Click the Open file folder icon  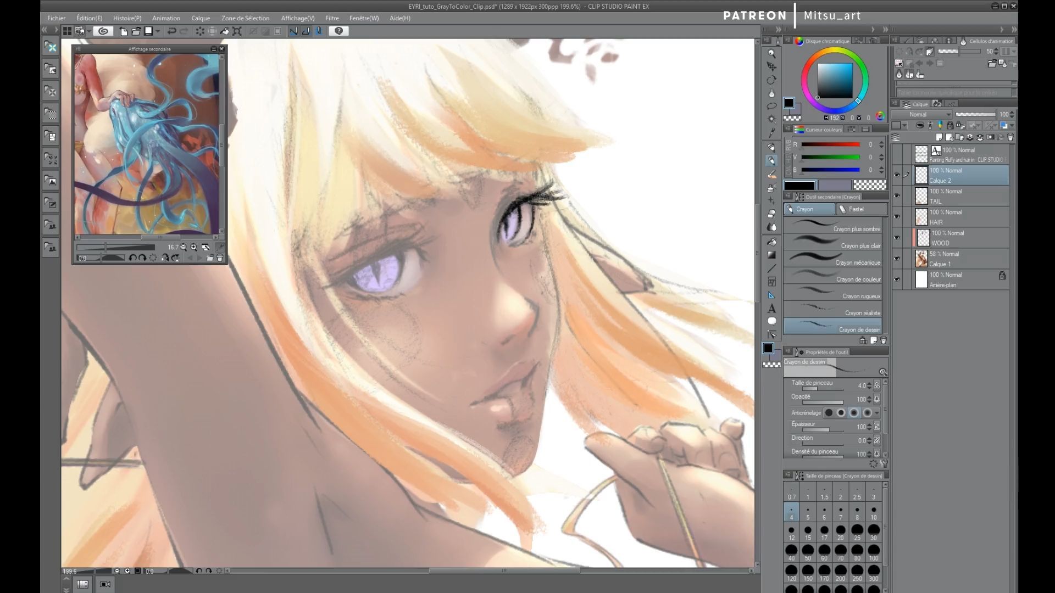136,31
